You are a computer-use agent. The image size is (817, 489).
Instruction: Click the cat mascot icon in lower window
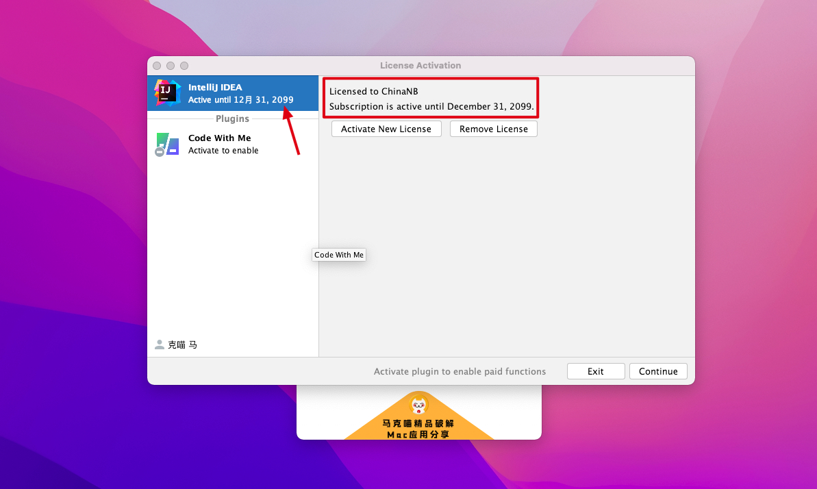[x=419, y=405]
